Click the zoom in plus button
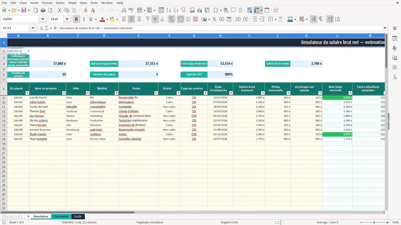 388,222
